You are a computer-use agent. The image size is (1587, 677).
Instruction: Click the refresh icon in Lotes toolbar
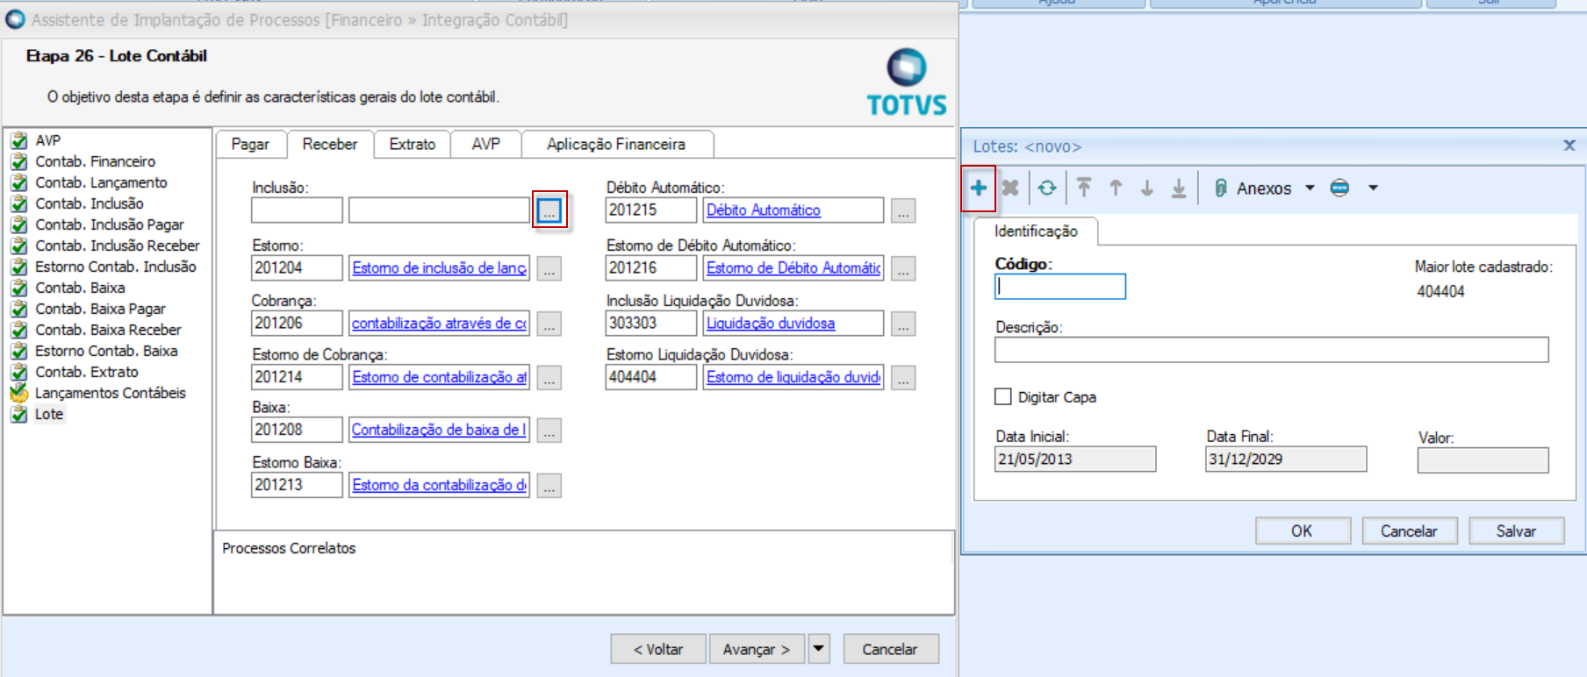pos(1047,188)
